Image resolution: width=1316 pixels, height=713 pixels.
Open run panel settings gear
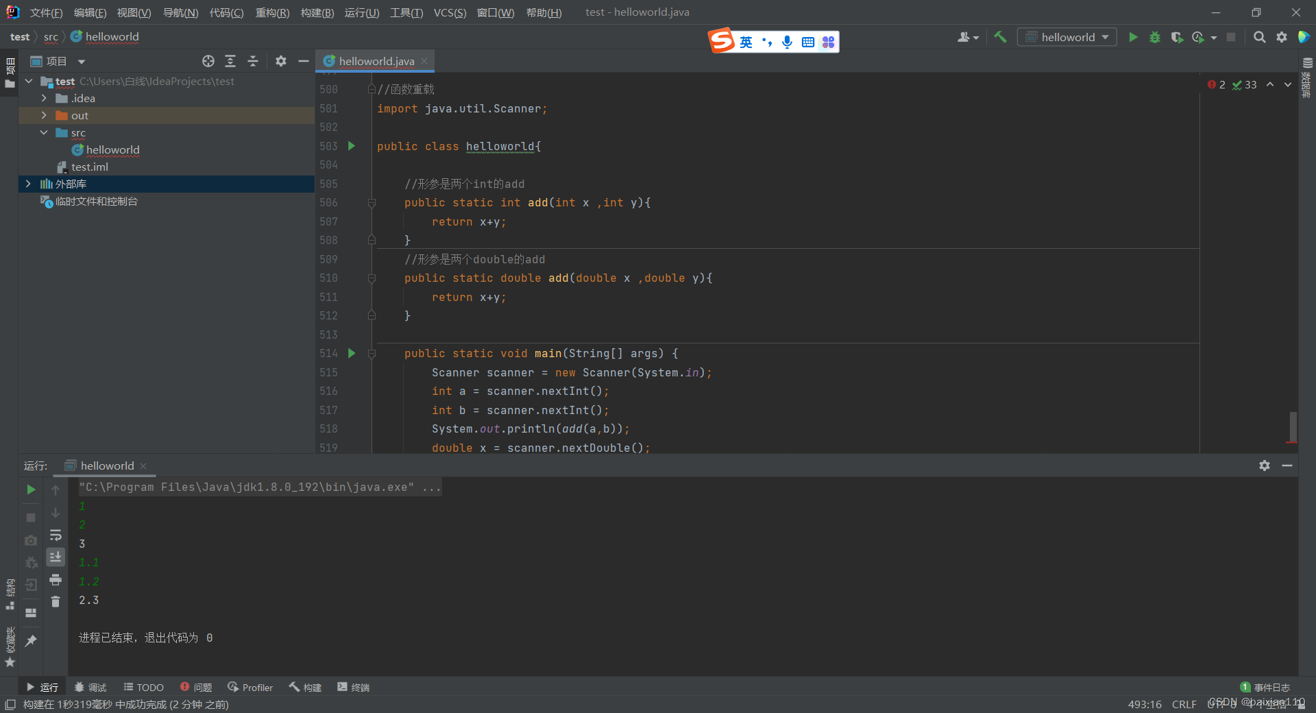(x=1265, y=466)
